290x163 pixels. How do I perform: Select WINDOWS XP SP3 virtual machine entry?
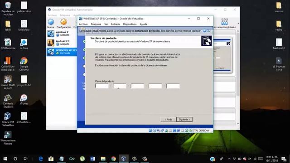tap(62, 52)
